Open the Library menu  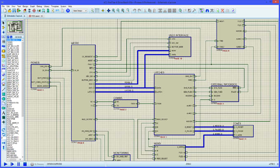[x=47, y=6]
